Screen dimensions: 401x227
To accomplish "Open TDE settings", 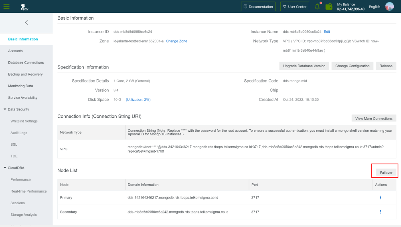I will click(x=14, y=156).
